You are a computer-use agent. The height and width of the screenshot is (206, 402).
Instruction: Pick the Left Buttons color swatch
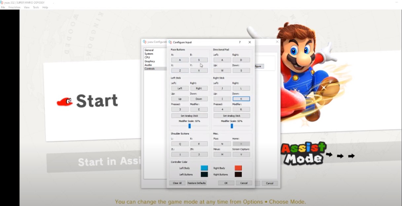204,174
